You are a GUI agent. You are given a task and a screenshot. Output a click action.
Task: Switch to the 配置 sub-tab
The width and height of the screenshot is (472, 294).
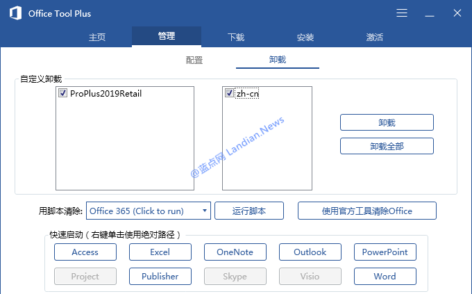[x=194, y=60]
